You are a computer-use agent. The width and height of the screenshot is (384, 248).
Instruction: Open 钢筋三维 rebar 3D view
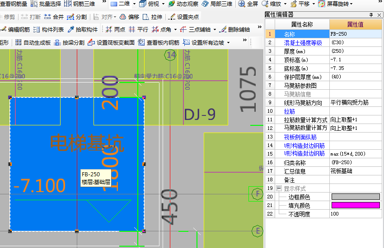(x=80, y=4)
